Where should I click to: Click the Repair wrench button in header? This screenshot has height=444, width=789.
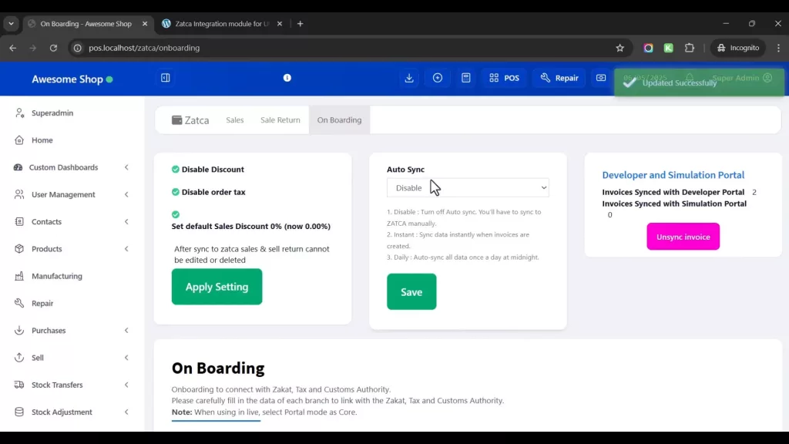pos(559,78)
